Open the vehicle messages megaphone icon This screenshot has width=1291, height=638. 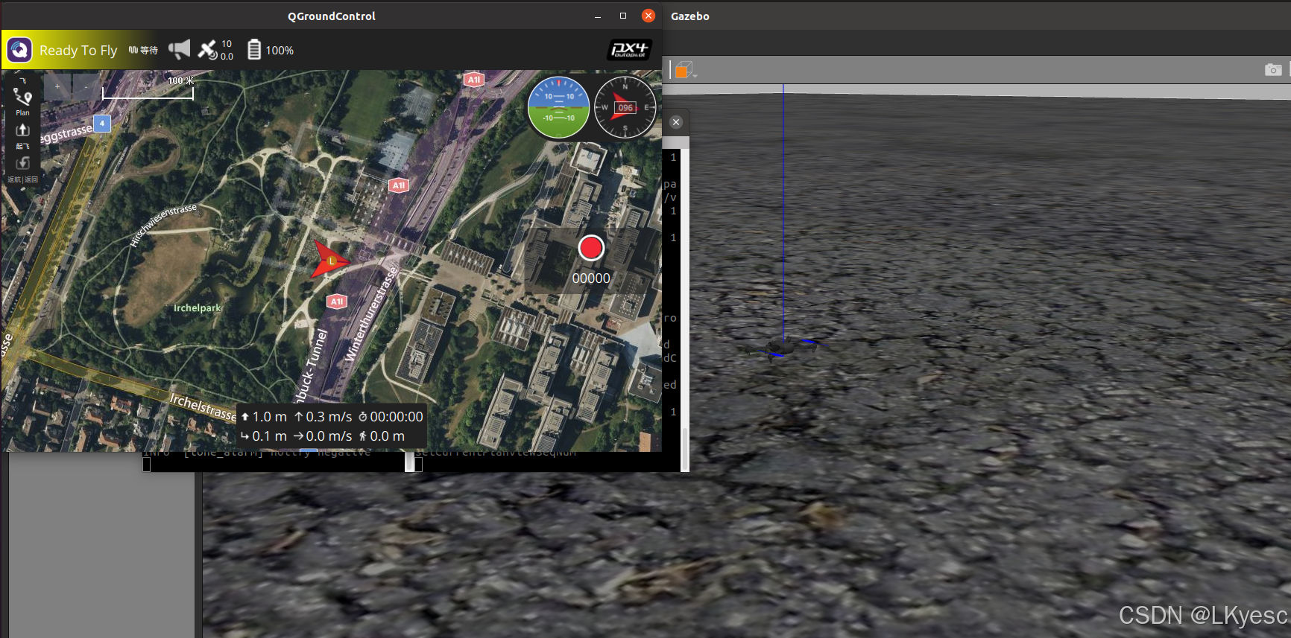pos(179,50)
